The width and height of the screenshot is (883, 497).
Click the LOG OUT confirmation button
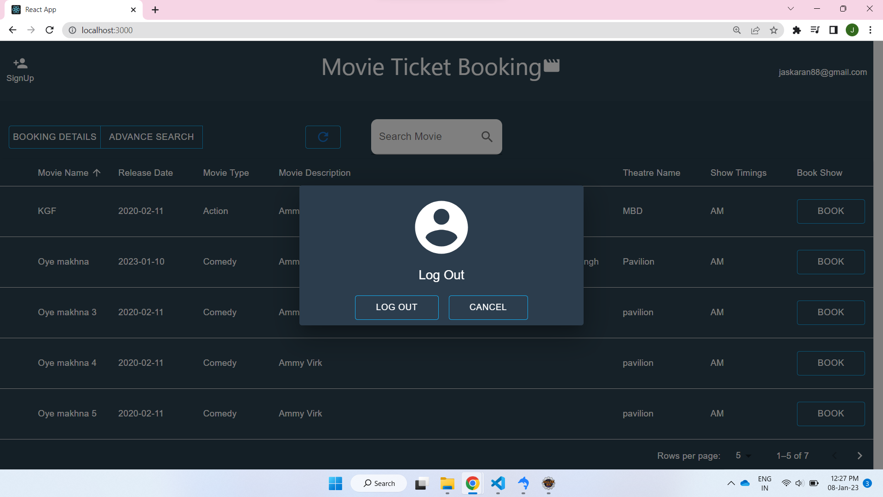[x=396, y=307]
